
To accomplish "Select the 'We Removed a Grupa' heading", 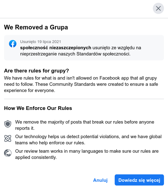I will click(36, 27).
